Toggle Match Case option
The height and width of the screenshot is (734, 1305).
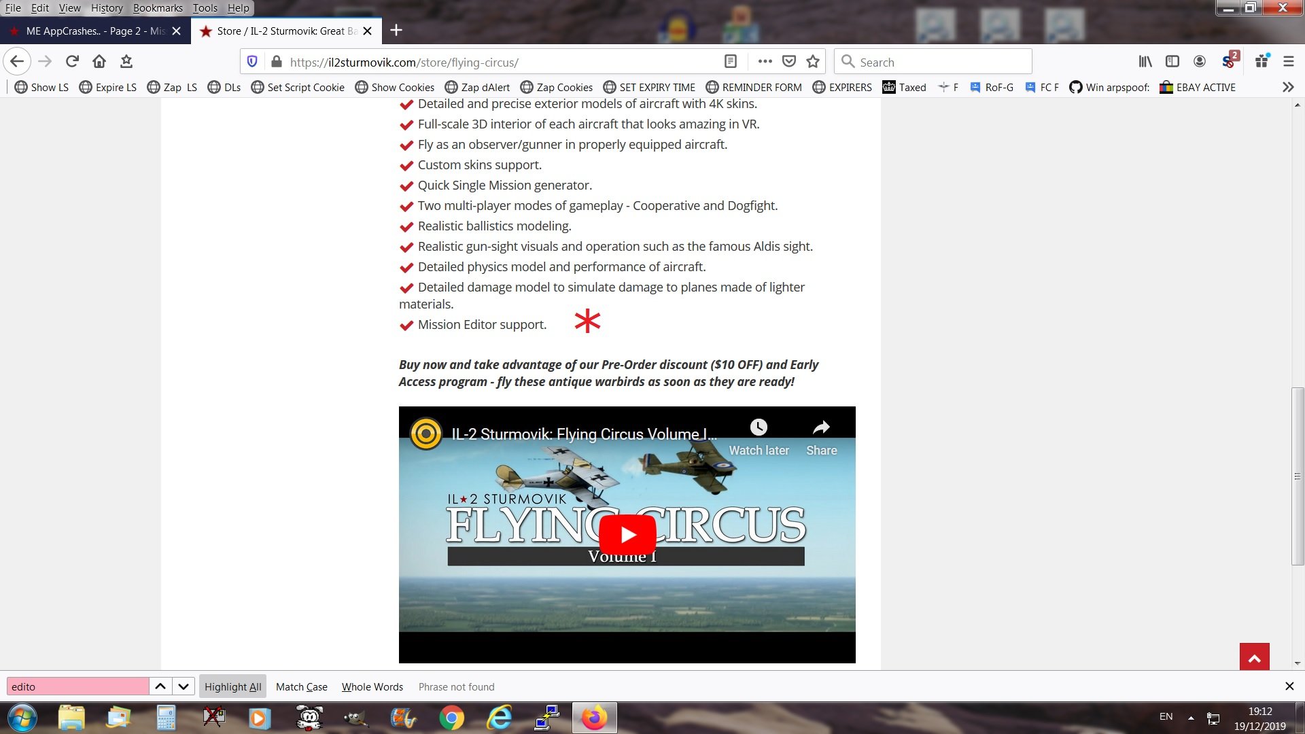tap(301, 686)
